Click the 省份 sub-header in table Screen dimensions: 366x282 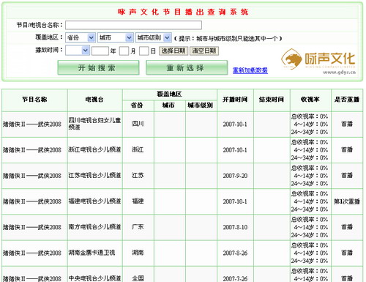click(138, 105)
